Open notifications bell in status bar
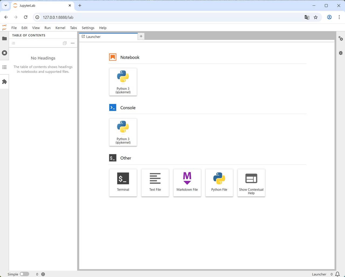Screen dimensions: 345x277 pyautogui.click(x=337, y=274)
